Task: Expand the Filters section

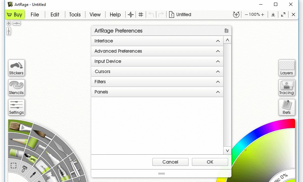Action: [157, 82]
